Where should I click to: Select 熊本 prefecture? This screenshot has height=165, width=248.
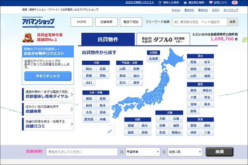coord(103,106)
